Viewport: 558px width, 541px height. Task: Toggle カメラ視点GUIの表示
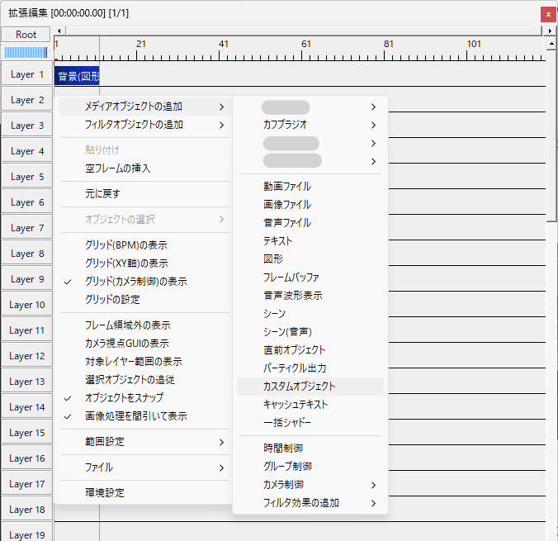(x=145, y=344)
